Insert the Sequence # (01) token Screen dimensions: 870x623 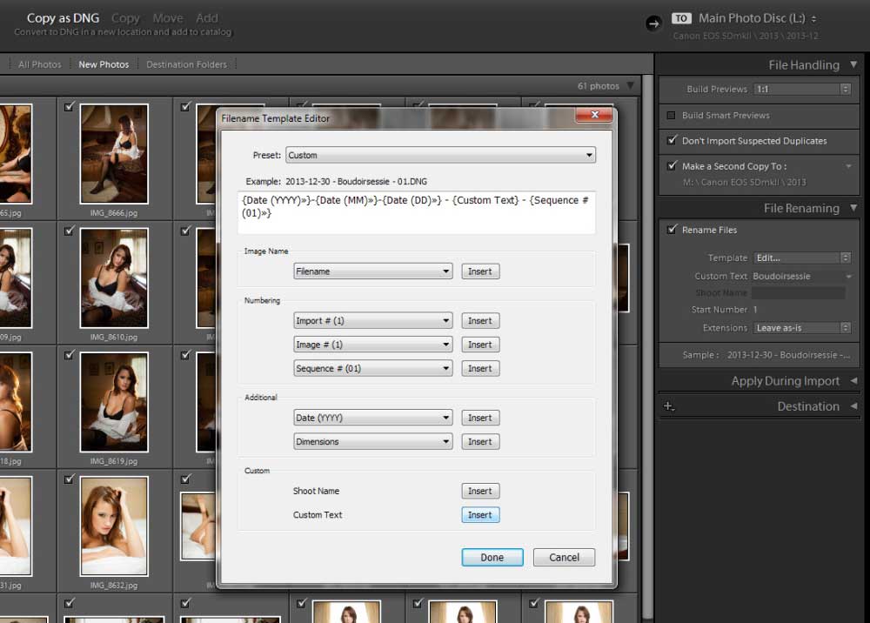click(x=480, y=368)
